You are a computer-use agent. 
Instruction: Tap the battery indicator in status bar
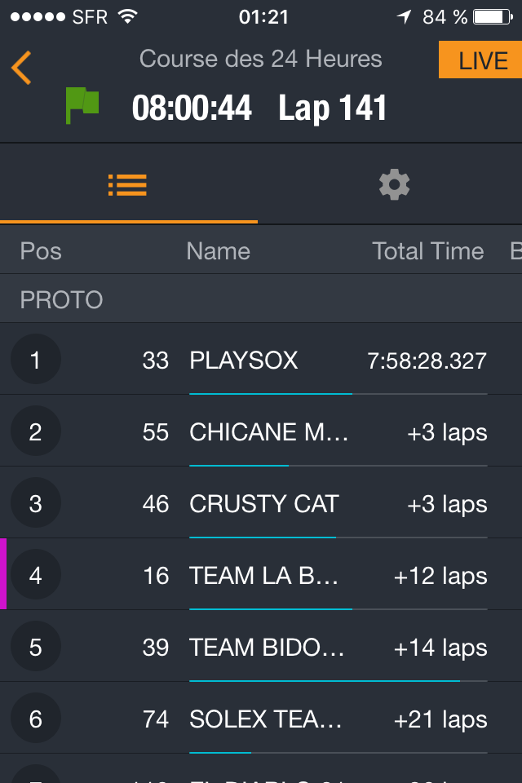[493, 16]
